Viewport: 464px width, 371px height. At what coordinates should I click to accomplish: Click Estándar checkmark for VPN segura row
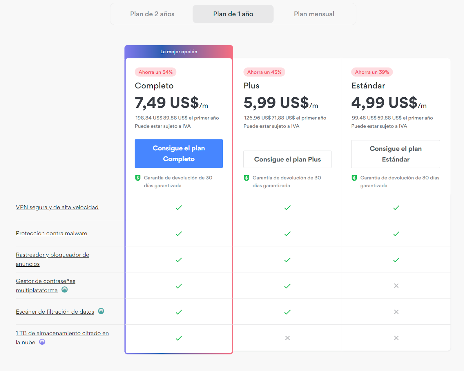[396, 208]
